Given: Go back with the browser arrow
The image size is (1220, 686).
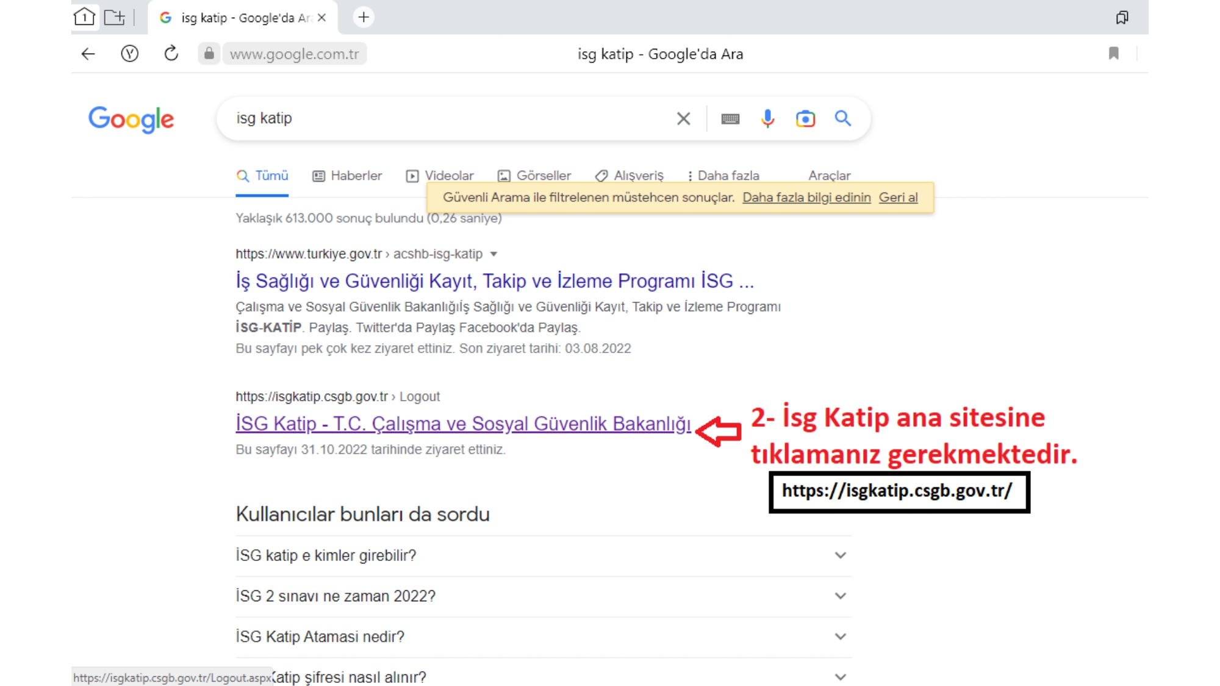Looking at the screenshot, I should [88, 54].
